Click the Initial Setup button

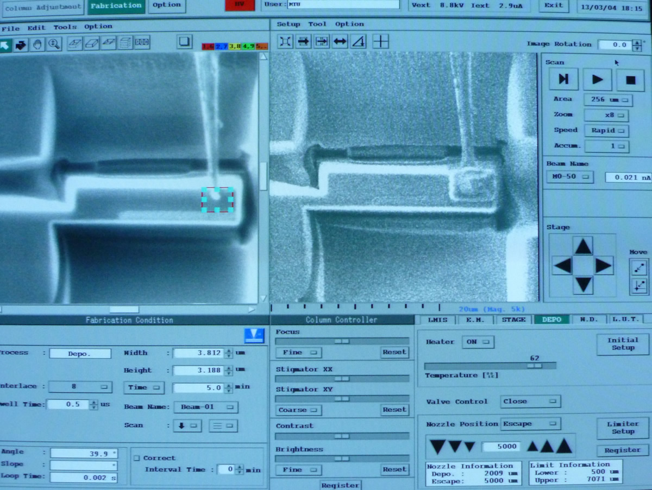click(x=623, y=344)
